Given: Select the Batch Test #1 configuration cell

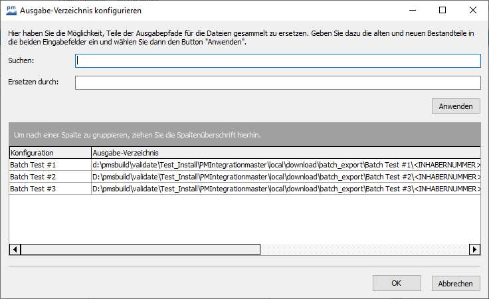Looking at the screenshot, I should (x=49, y=165).
